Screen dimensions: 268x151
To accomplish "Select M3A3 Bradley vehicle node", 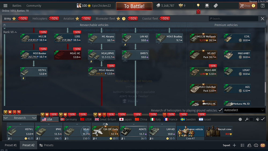I will tap(169, 38).
